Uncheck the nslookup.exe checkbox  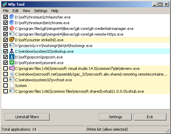pos(5,51)
